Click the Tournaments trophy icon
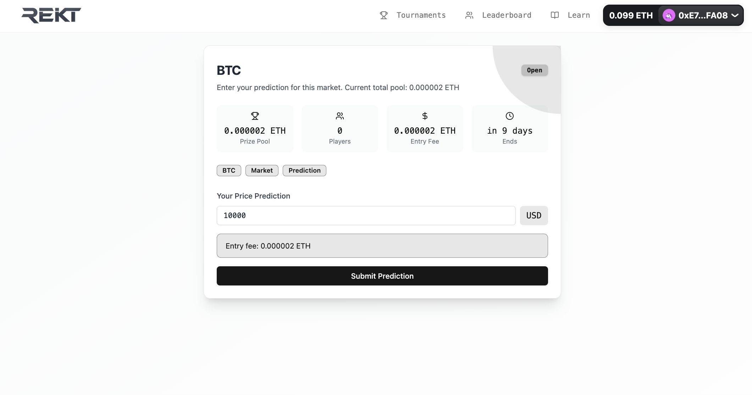Image resolution: width=752 pixels, height=395 pixels. pyautogui.click(x=383, y=15)
